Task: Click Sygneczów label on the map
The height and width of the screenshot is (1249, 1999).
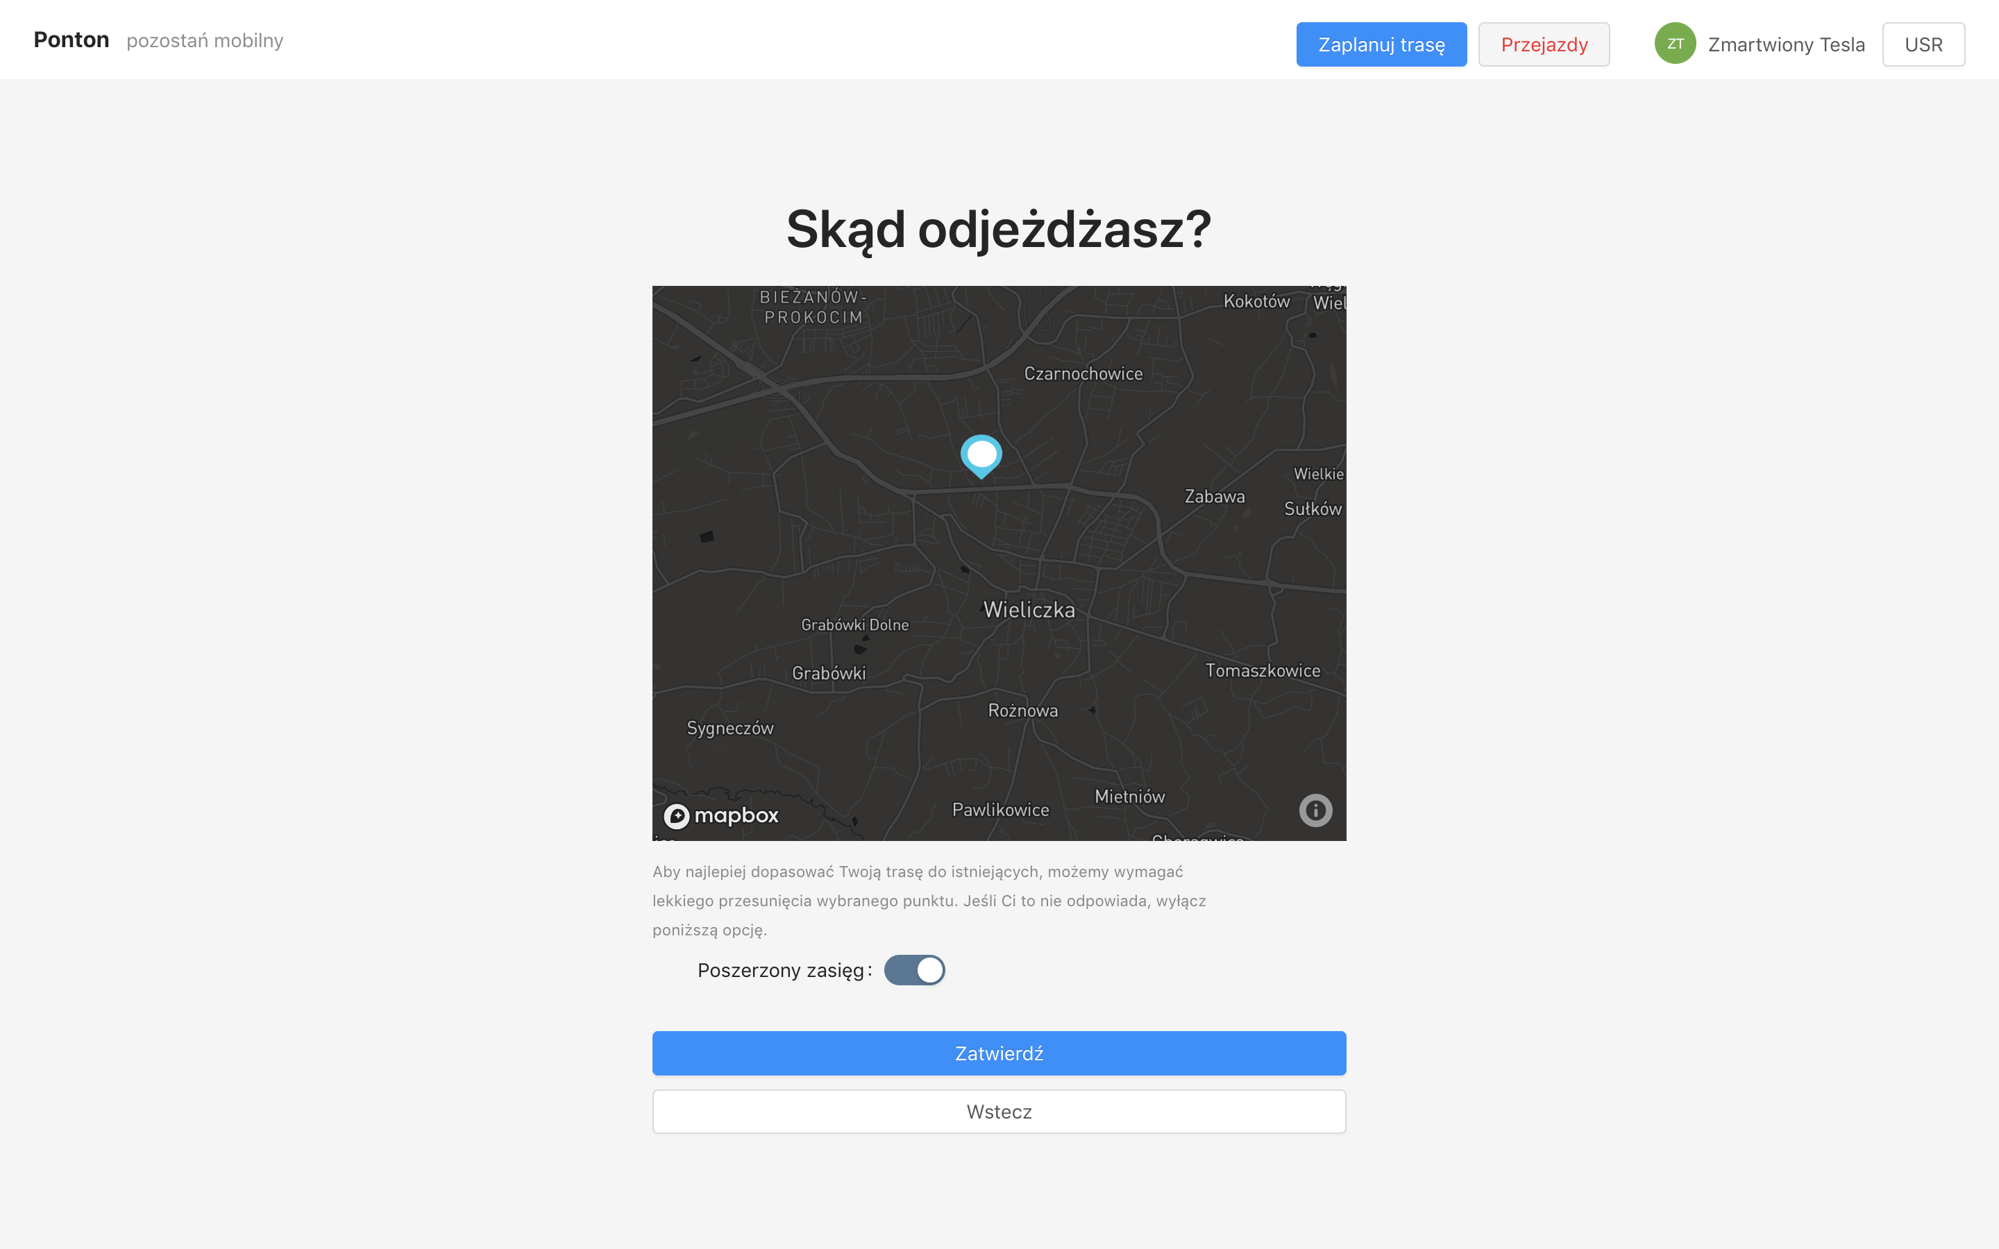Action: [730, 729]
